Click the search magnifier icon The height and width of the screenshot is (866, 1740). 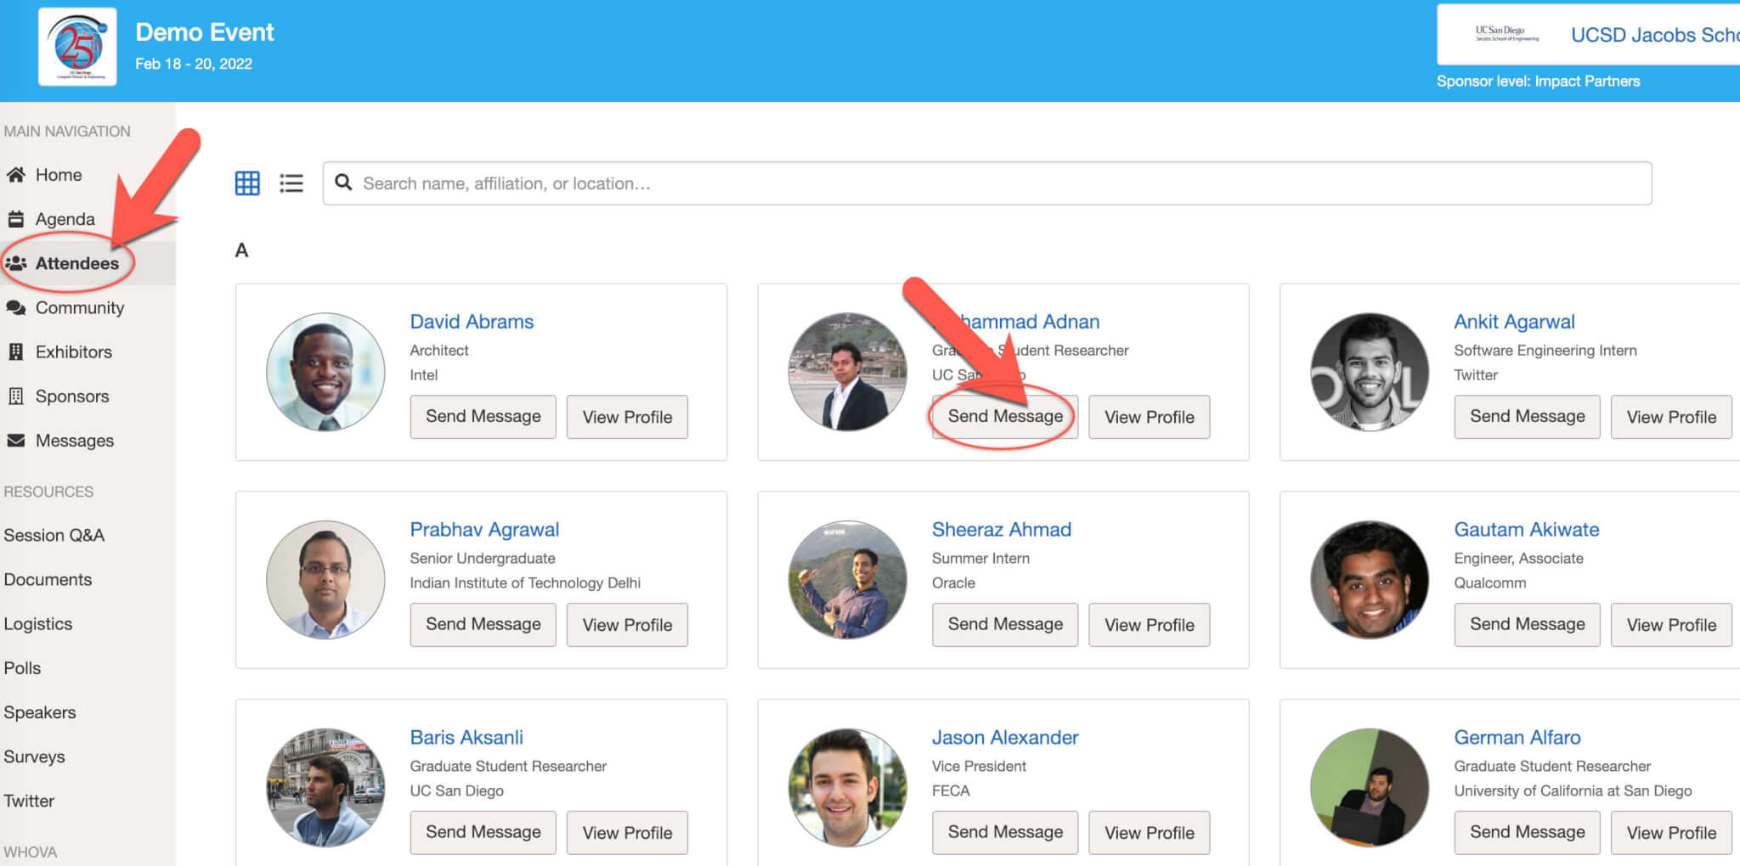pyautogui.click(x=343, y=183)
